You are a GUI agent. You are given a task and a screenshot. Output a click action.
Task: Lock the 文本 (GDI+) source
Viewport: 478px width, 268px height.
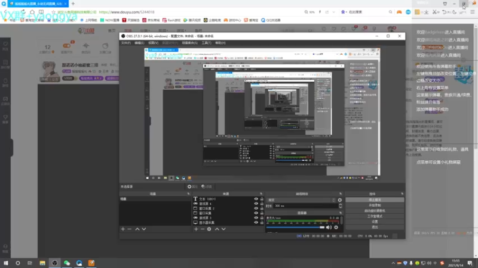(x=262, y=199)
